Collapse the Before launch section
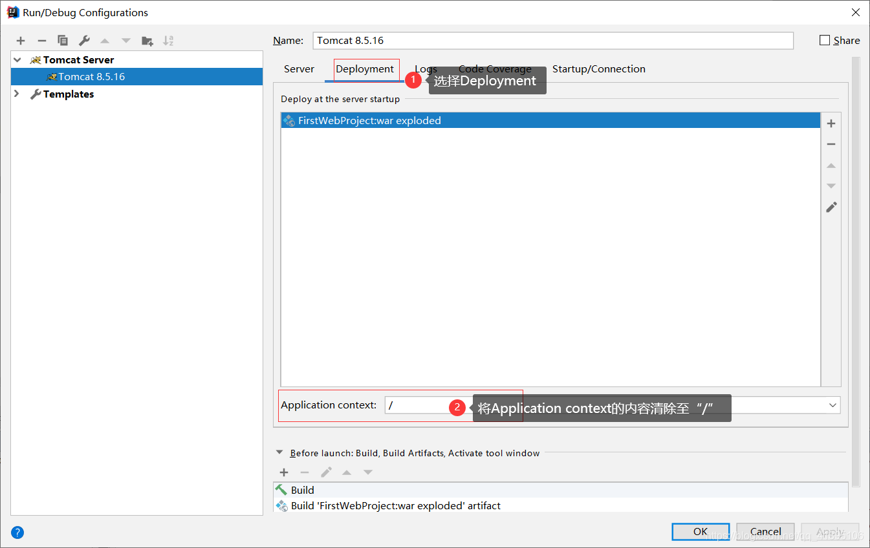 pos(279,453)
